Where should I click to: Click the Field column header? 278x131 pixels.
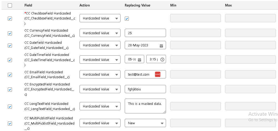point(28,5)
